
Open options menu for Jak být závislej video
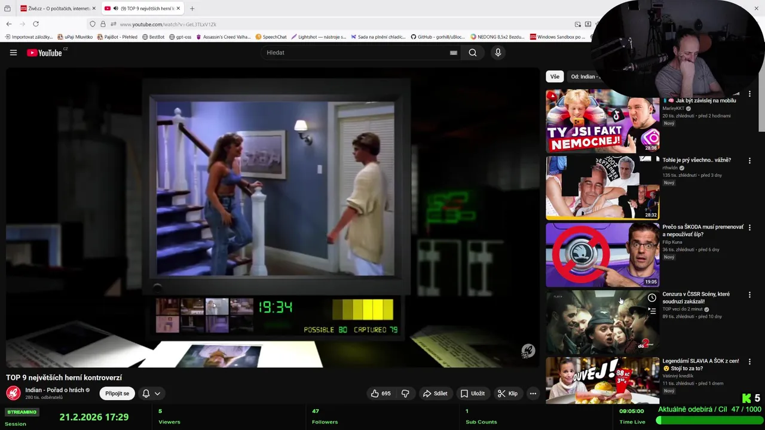[749, 94]
